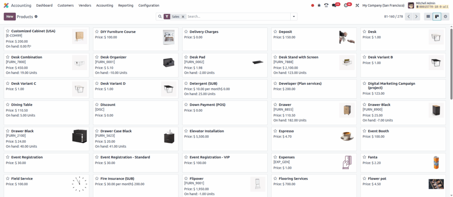The width and height of the screenshot is (453, 197).
Task: Favorite the Delivery Charges product
Action: click(x=186, y=32)
